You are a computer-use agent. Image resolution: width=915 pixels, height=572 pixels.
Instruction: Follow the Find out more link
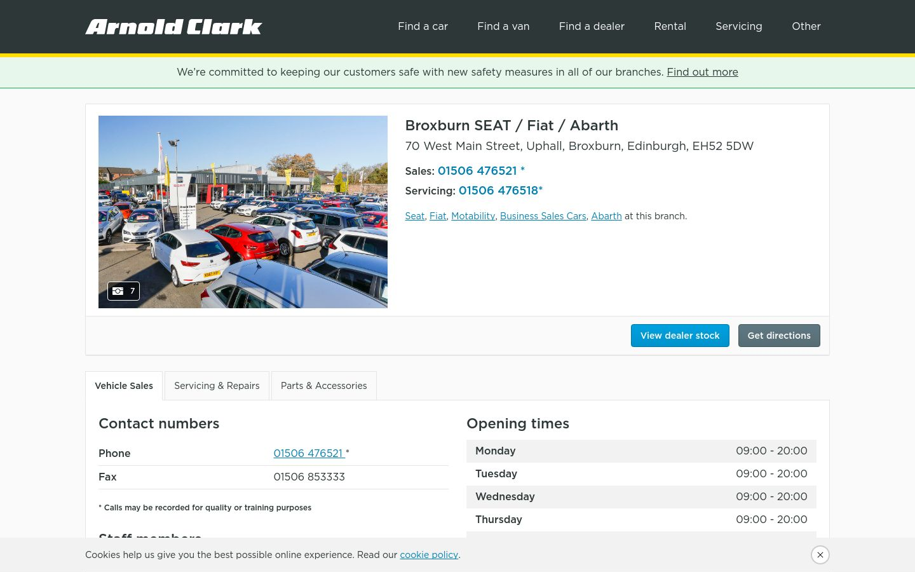click(702, 72)
